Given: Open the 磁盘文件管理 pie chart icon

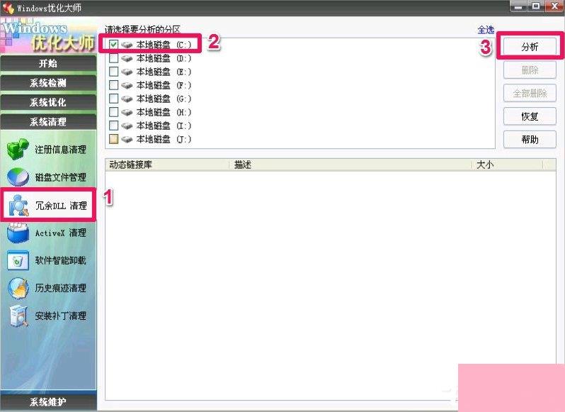Looking at the screenshot, I should pos(18,177).
